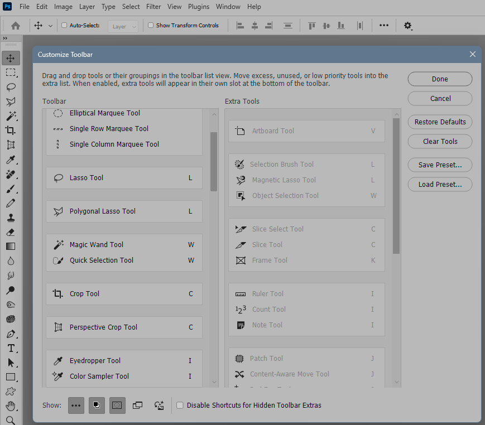The width and height of the screenshot is (485, 425).
Task: Toggle the last Show option with sparkle icon
Action: pyautogui.click(x=159, y=405)
